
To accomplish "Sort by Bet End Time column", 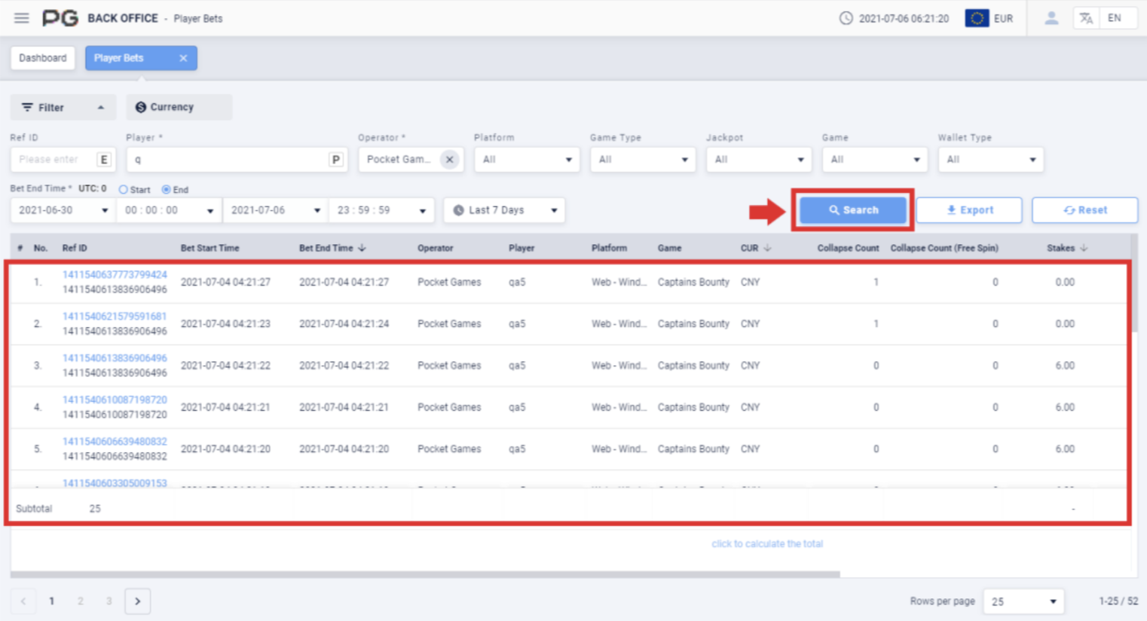I will click(332, 248).
